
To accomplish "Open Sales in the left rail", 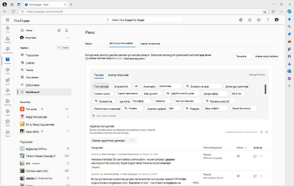I will 8,123.
